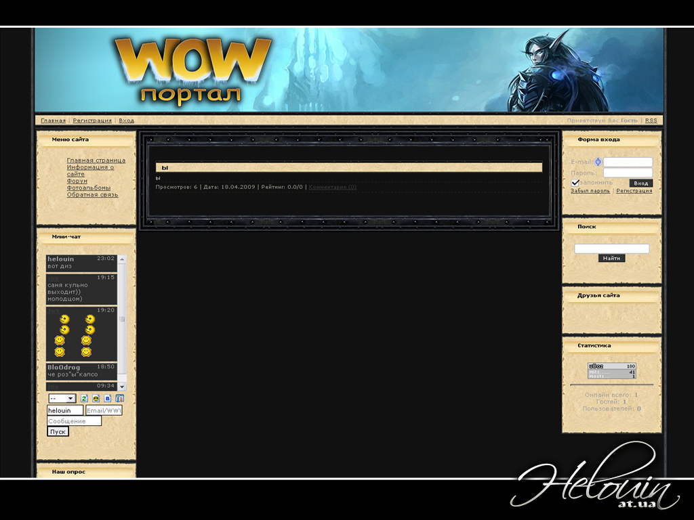Click the 'WOW портал' logo

(192, 70)
